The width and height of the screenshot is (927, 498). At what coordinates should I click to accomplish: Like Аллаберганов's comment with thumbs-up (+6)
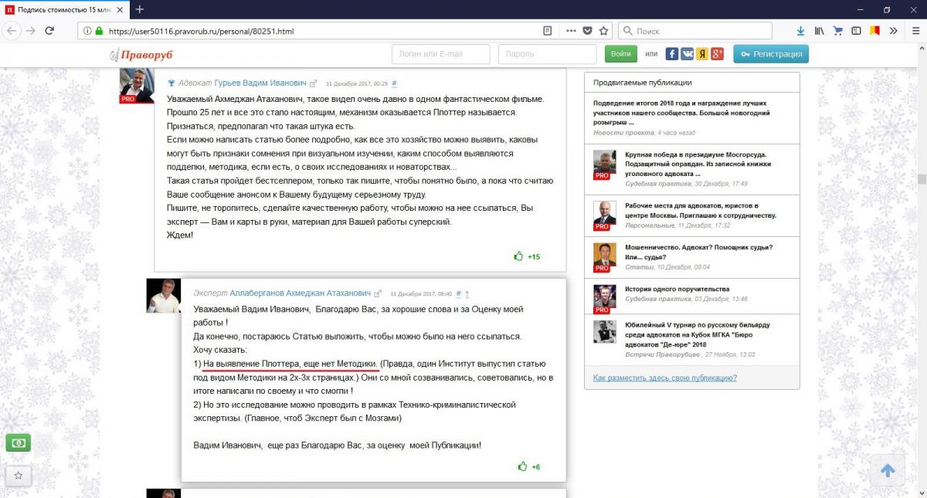pos(523,466)
